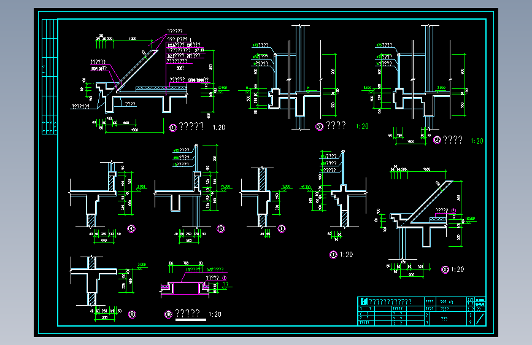Viewport: 532px width, 345px height.
Task: Select the φ75 pipe label in detail 3
Action: (384, 45)
